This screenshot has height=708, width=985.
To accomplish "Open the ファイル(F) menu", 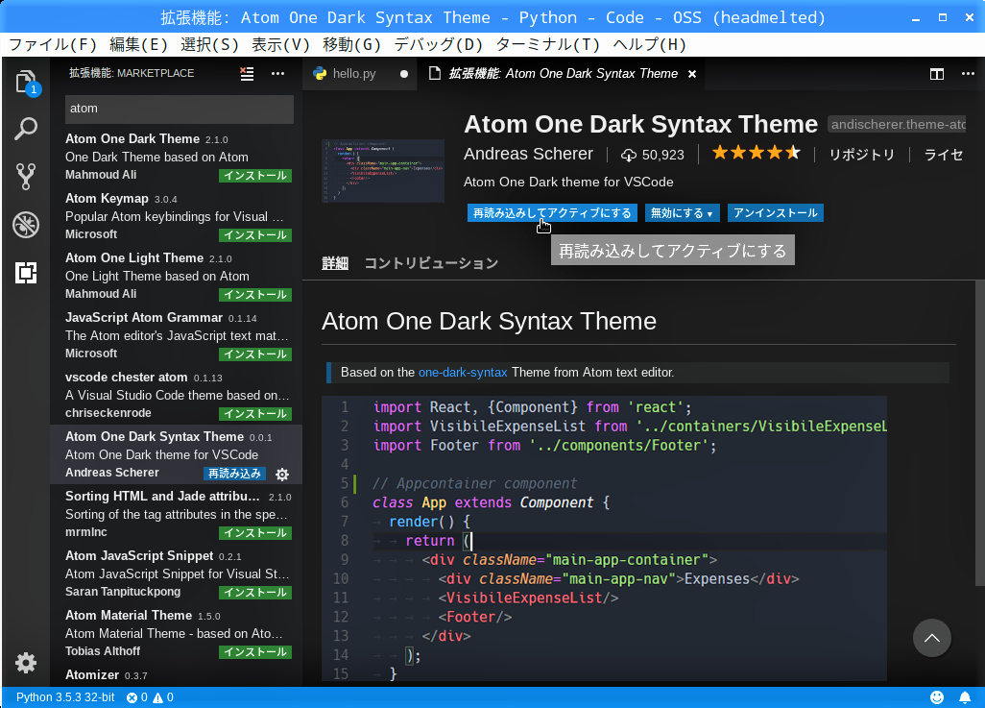I will coord(53,44).
